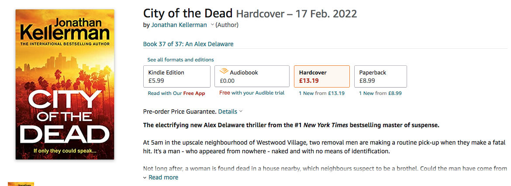Open the Free with your Audible trial link
This screenshot has width=511, height=186.
tap(252, 93)
